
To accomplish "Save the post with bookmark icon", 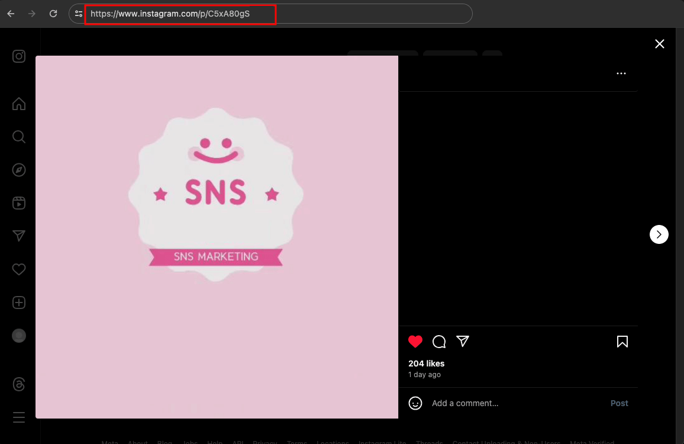I will click(622, 342).
